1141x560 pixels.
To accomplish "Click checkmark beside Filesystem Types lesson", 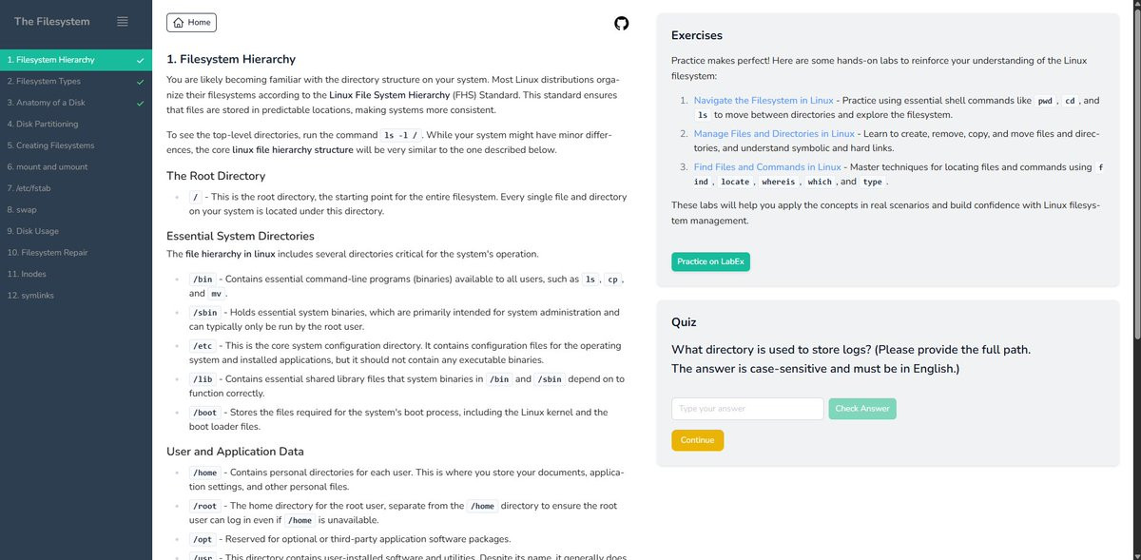I will (140, 81).
